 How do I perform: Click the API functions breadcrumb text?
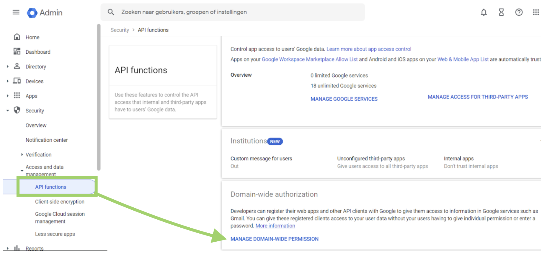click(x=153, y=30)
